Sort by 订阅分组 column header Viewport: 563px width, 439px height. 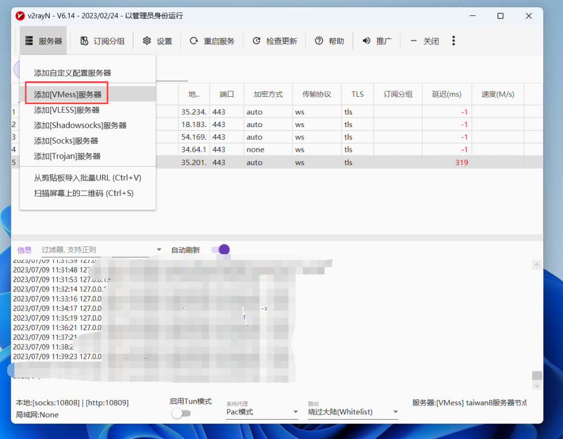coord(398,94)
